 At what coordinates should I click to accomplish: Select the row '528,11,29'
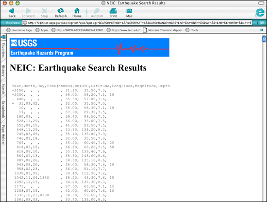coord(62,121)
